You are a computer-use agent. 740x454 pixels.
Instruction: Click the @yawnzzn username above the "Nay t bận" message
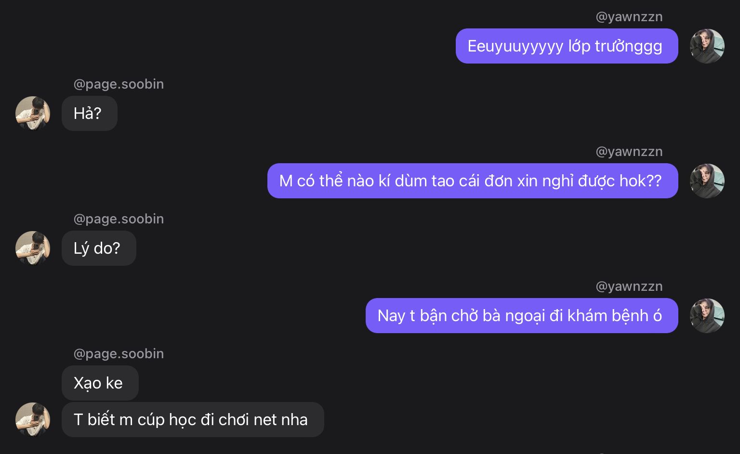[629, 286]
